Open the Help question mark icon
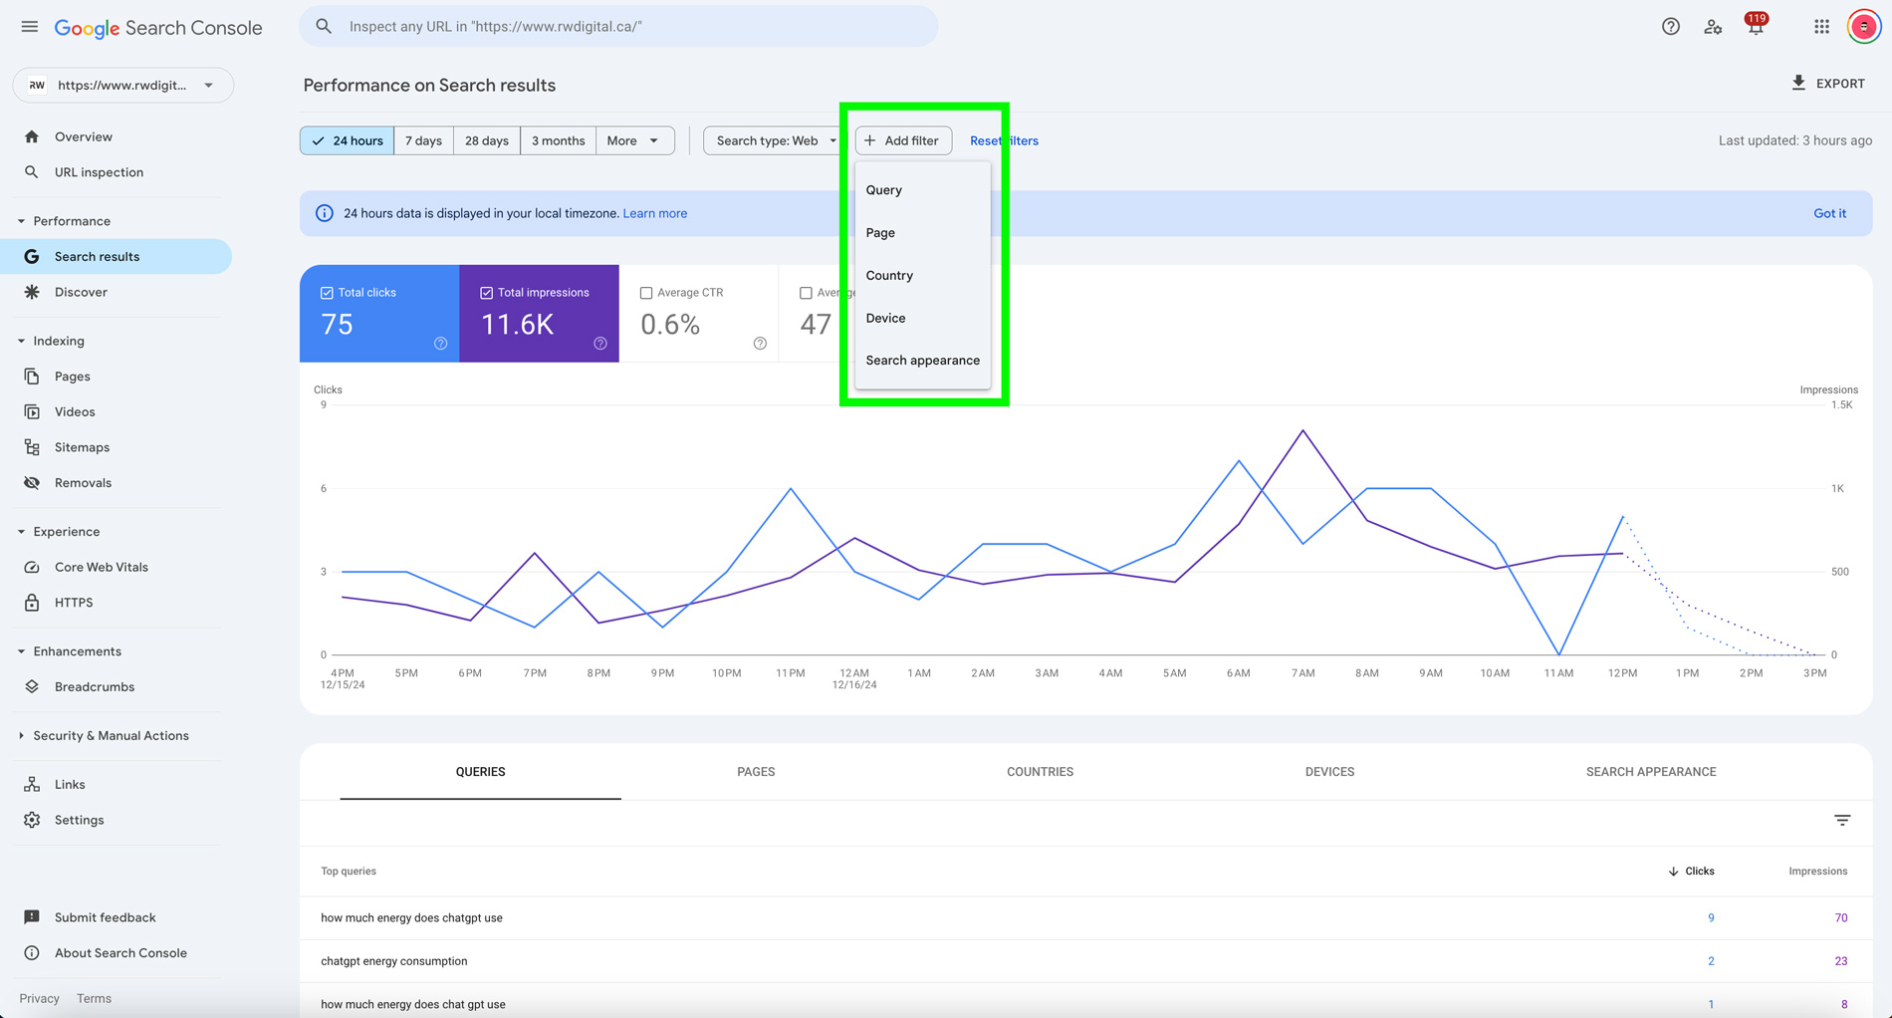The image size is (1892, 1018). 1671,27
